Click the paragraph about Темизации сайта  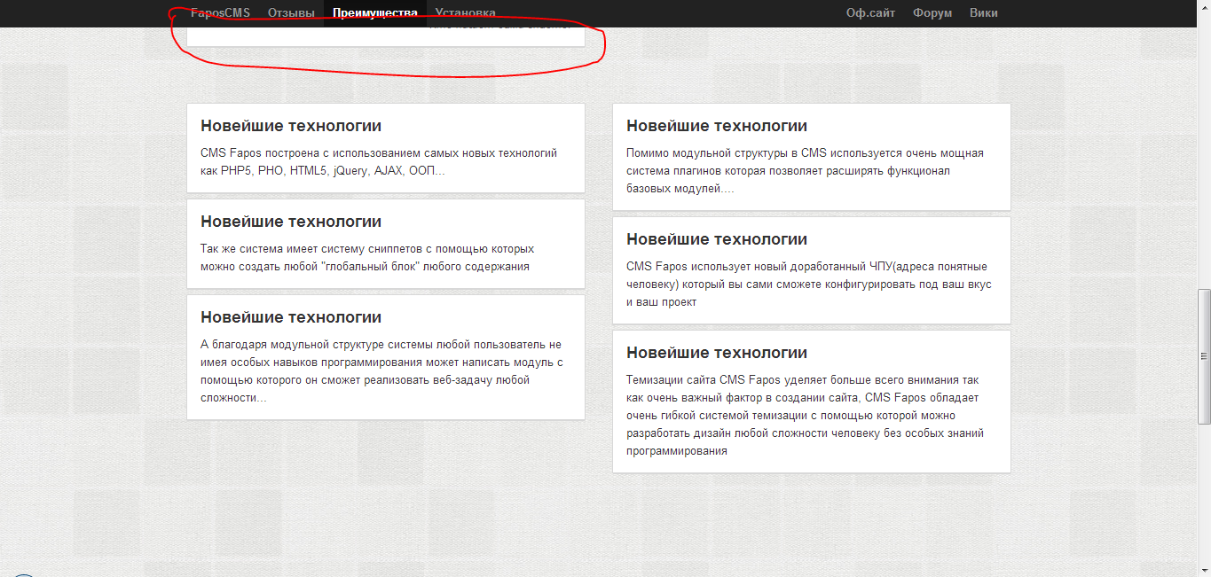coord(805,416)
